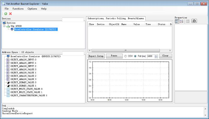Click the OBJECT_BINARY_VALUE:0 icon
This screenshot has height=119, width=209.
tap(8, 82)
